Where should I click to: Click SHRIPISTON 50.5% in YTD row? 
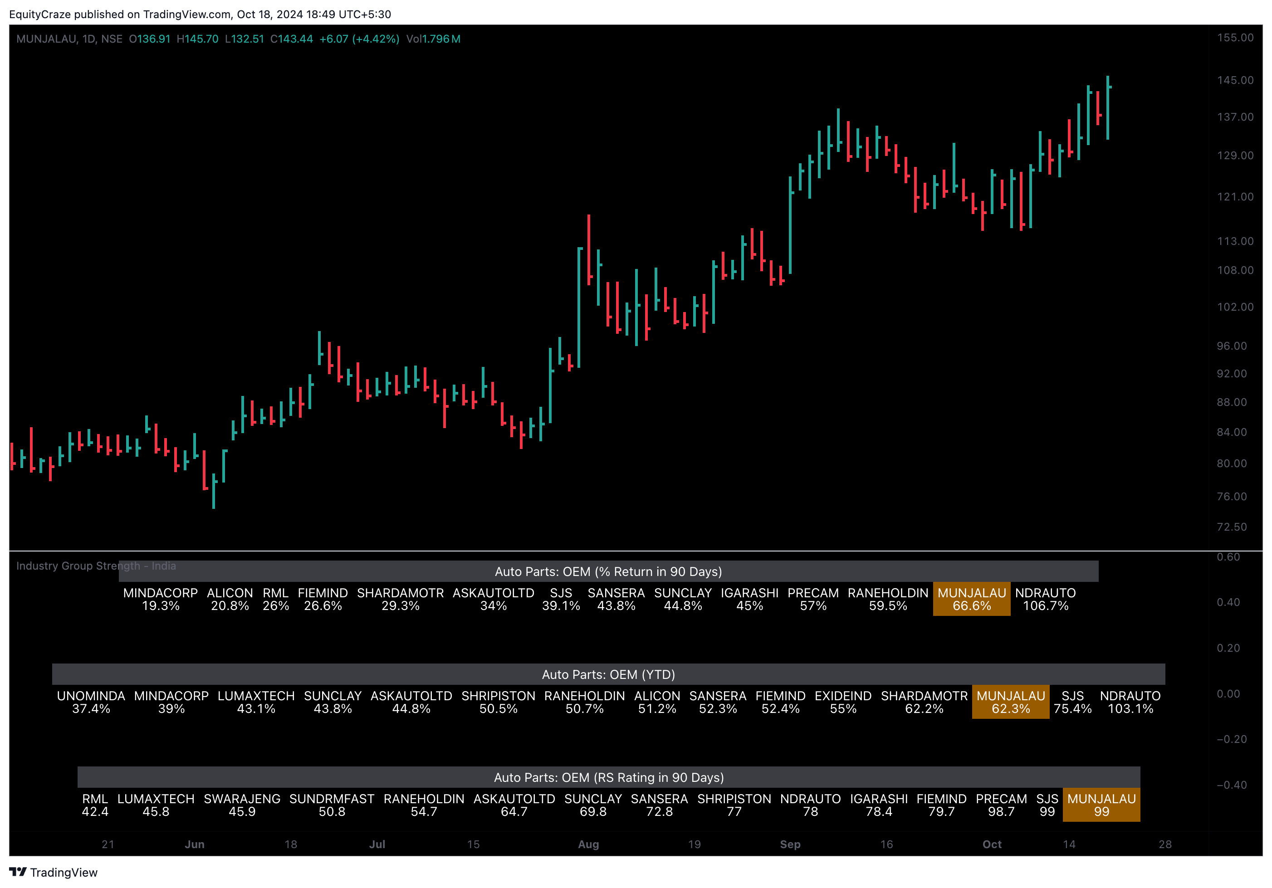pyautogui.click(x=499, y=702)
